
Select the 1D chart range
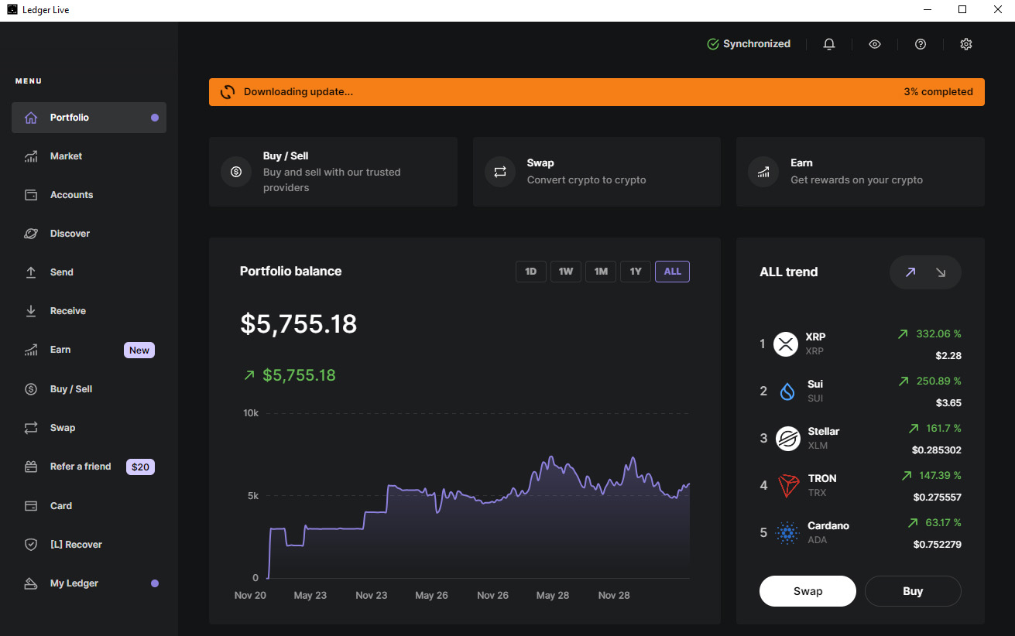tap(531, 272)
